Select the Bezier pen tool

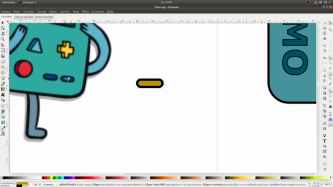tap(3, 84)
